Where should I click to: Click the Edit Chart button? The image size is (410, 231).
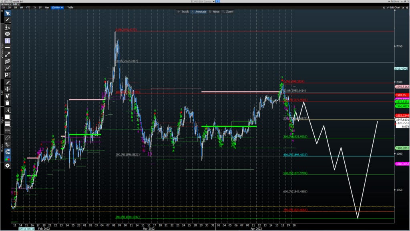(394, 8)
